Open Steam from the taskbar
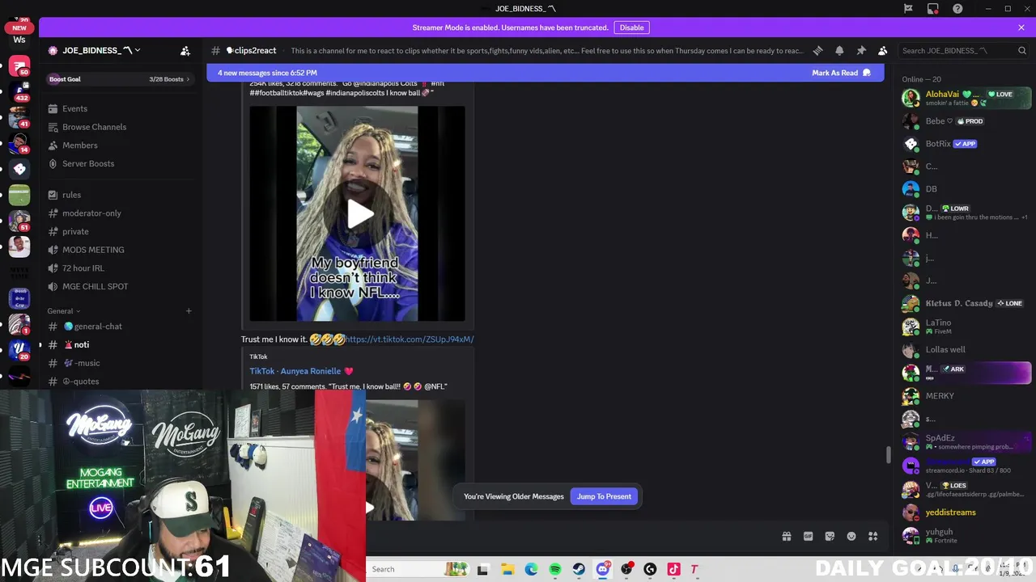The height and width of the screenshot is (582, 1036). click(579, 569)
